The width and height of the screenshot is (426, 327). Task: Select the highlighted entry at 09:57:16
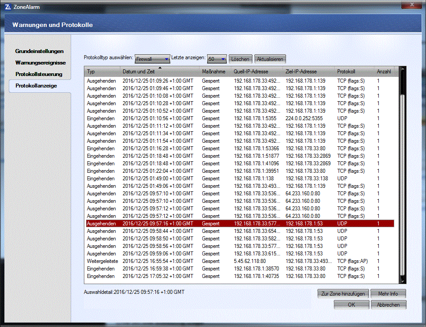tap(240, 224)
